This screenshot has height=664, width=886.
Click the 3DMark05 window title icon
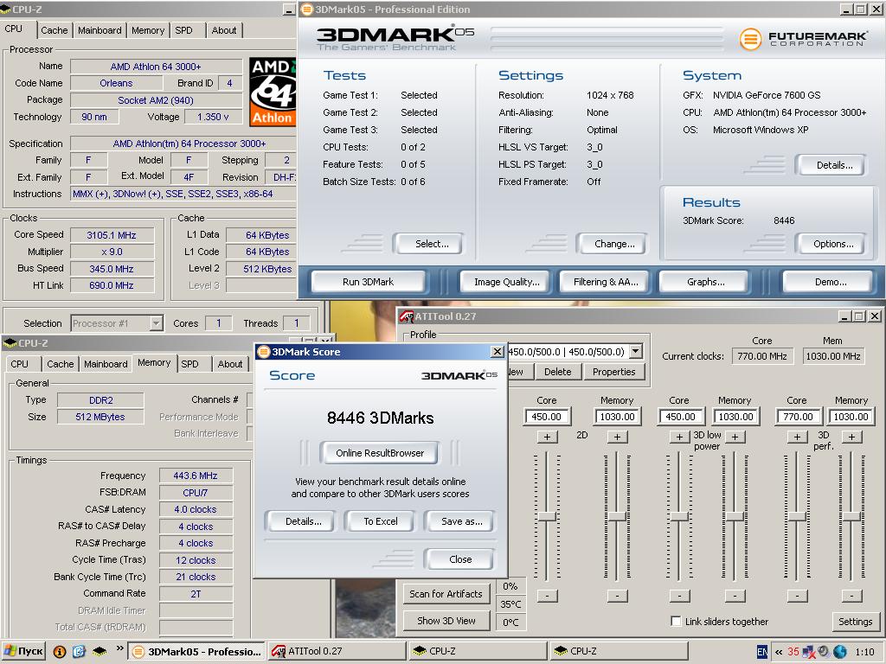click(306, 9)
